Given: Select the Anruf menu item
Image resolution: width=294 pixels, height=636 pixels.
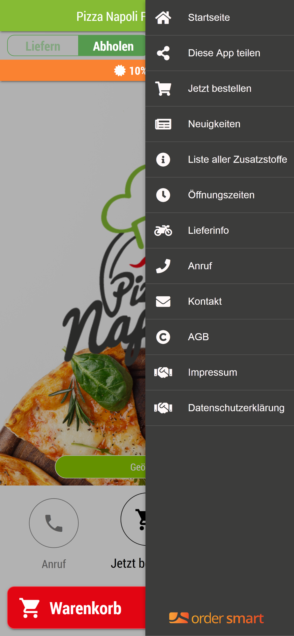Looking at the screenshot, I should [x=220, y=266].
